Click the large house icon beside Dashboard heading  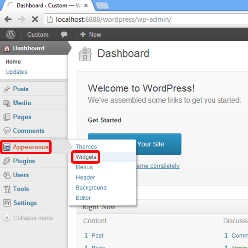click(x=85, y=54)
